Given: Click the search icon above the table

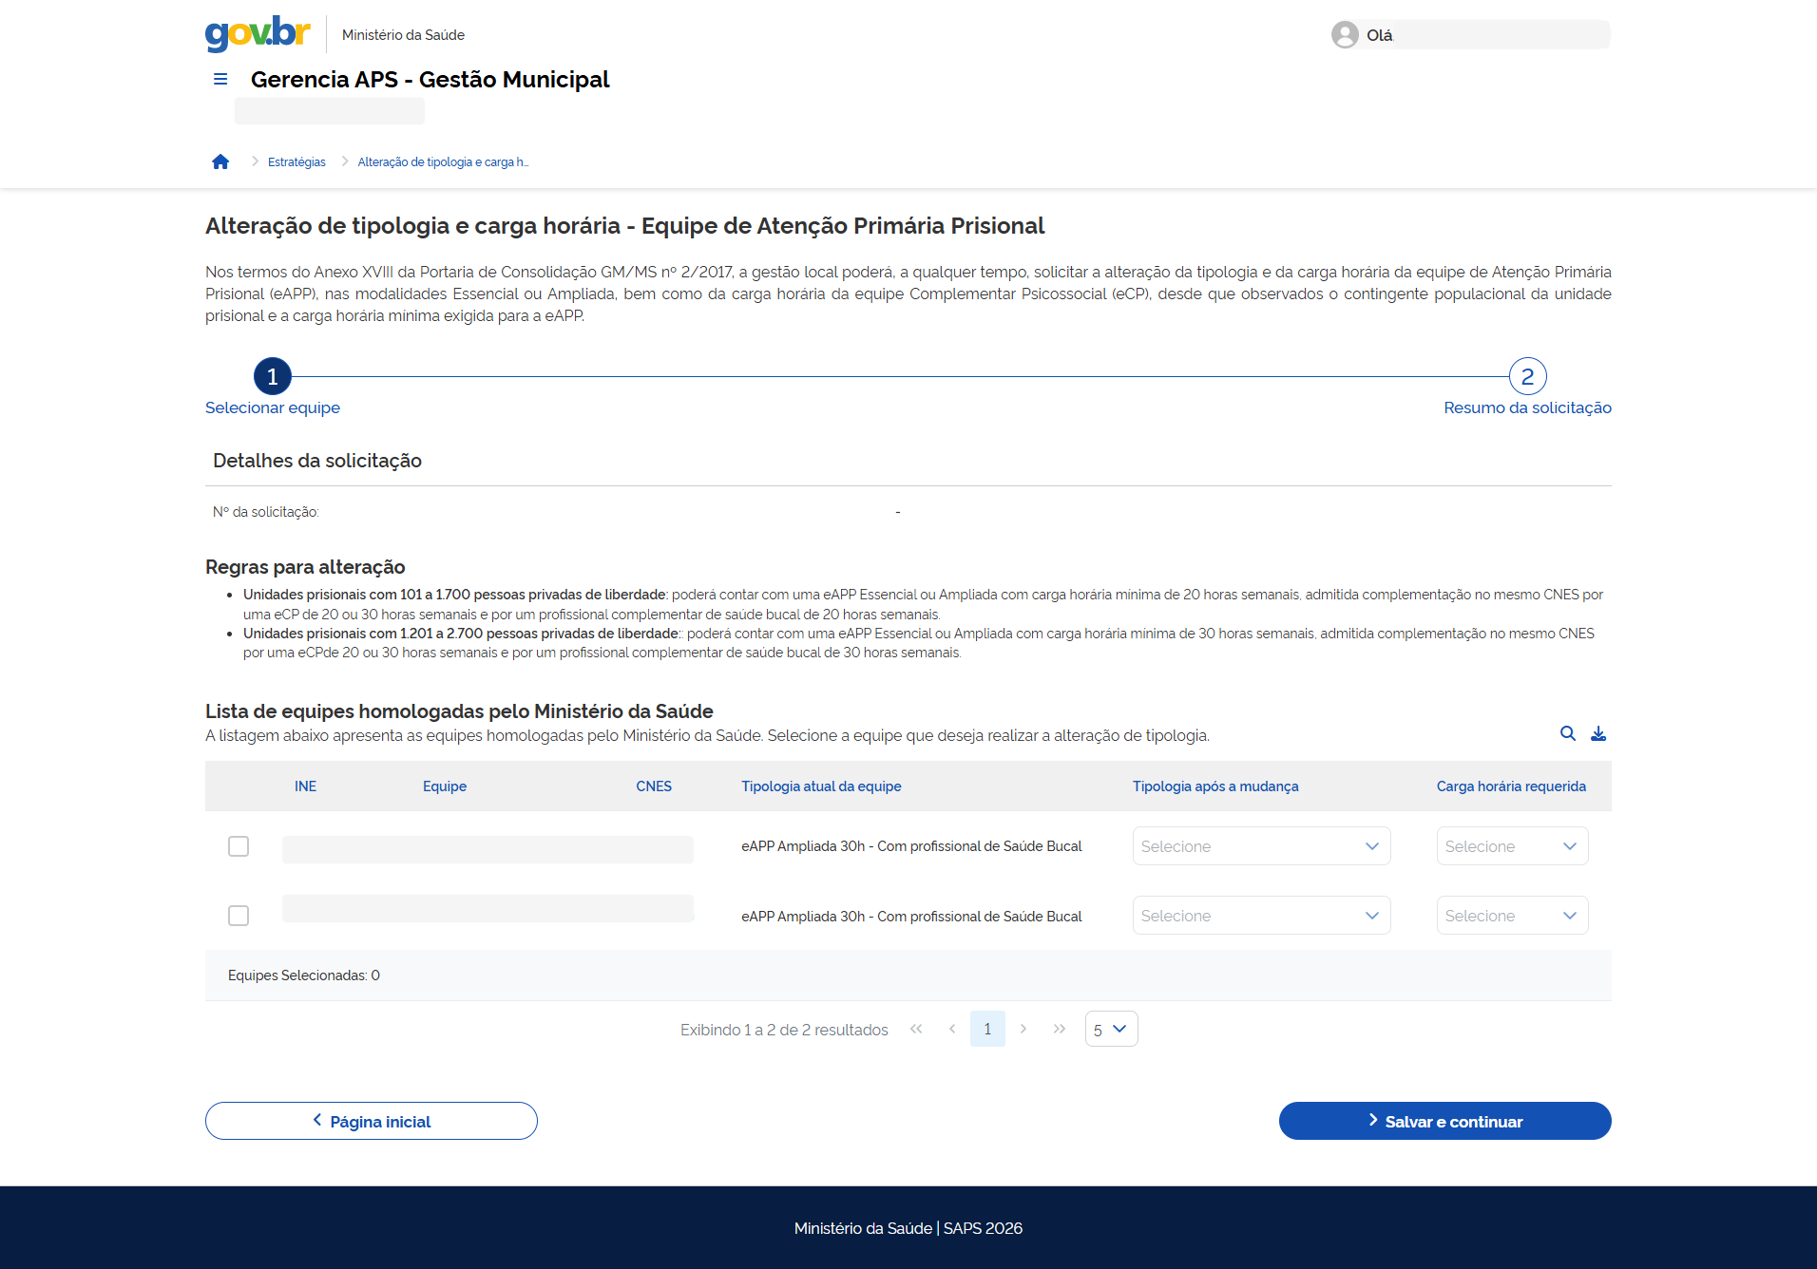Looking at the screenshot, I should [1568, 733].
